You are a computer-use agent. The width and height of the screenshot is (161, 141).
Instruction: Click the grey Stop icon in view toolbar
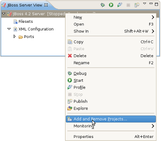pos(128,5)
